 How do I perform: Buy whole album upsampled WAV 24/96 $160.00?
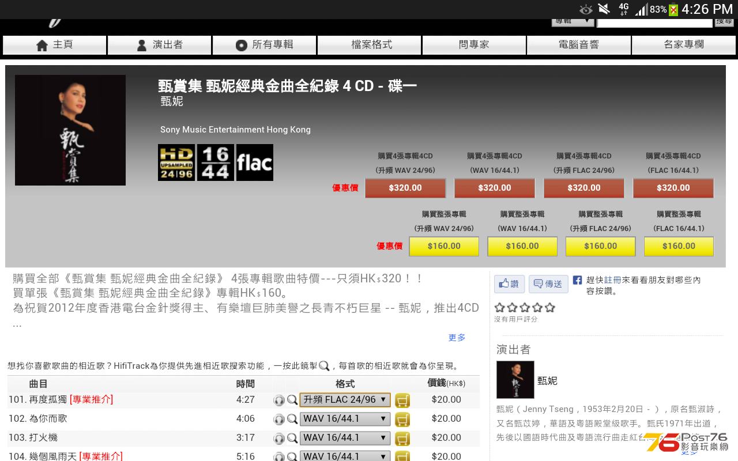pos(444,246)
